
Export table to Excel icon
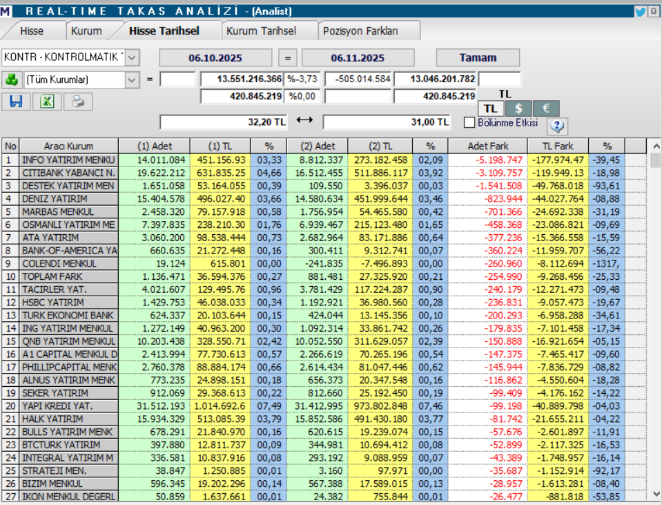pyautogui.click(x=47, y=102)
